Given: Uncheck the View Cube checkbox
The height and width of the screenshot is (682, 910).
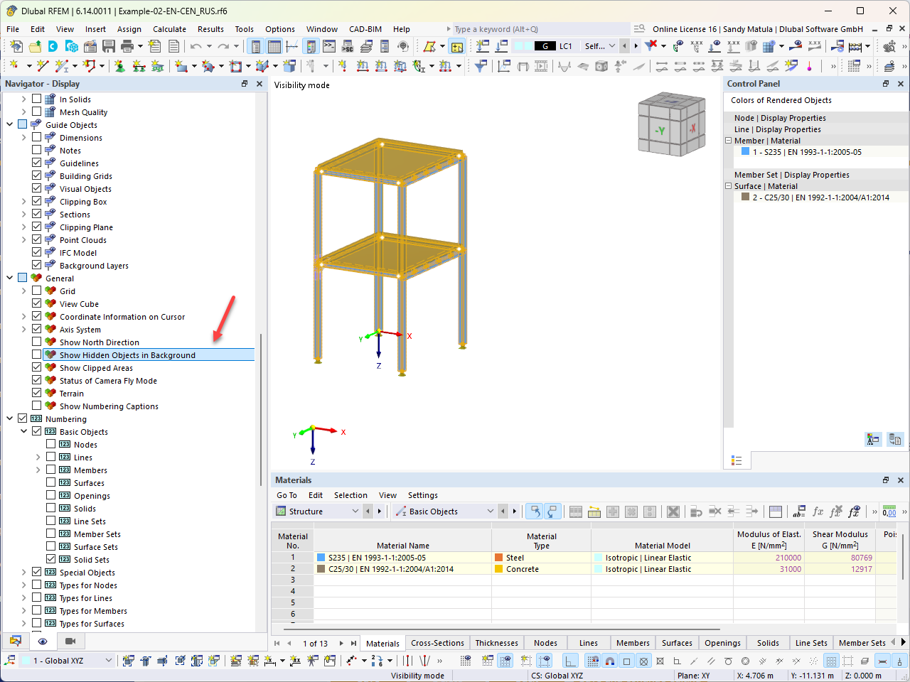Looking at the screenshot, I should 36,303.
